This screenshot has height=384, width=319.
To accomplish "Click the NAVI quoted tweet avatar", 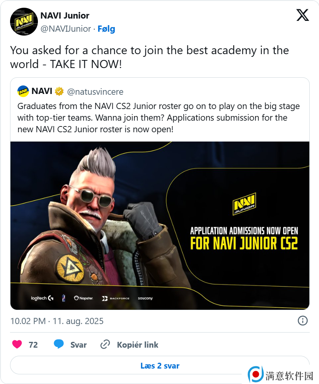I will coord(23,91).
